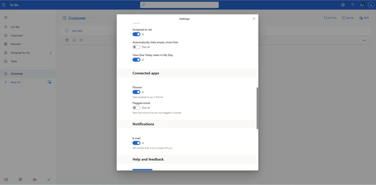Click the Add task input field
This screenshot has width=376, height=185.
[216, 31]
